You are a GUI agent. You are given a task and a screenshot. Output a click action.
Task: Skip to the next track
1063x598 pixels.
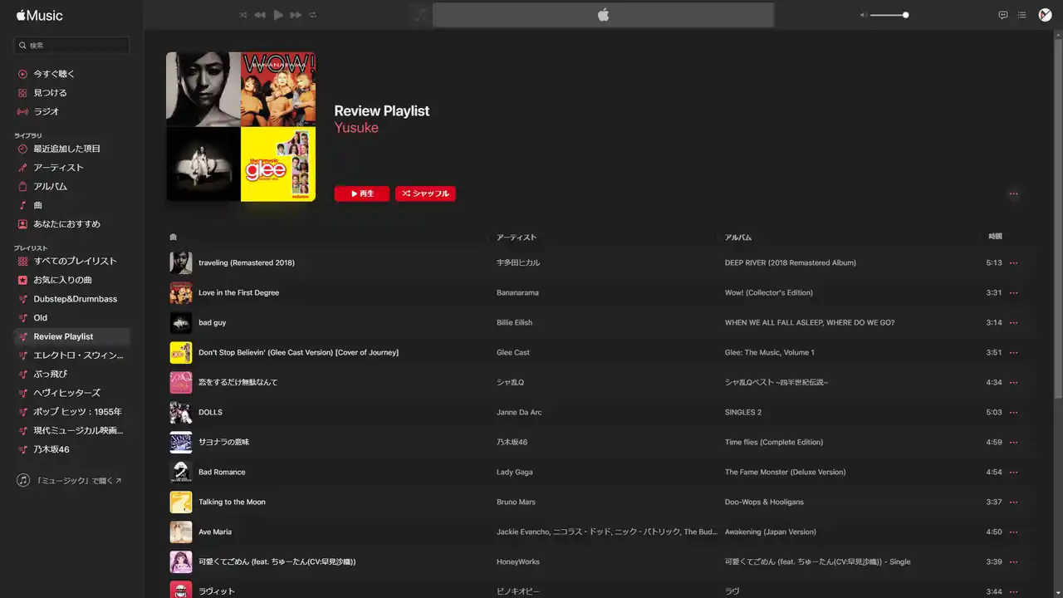point(296,15)
